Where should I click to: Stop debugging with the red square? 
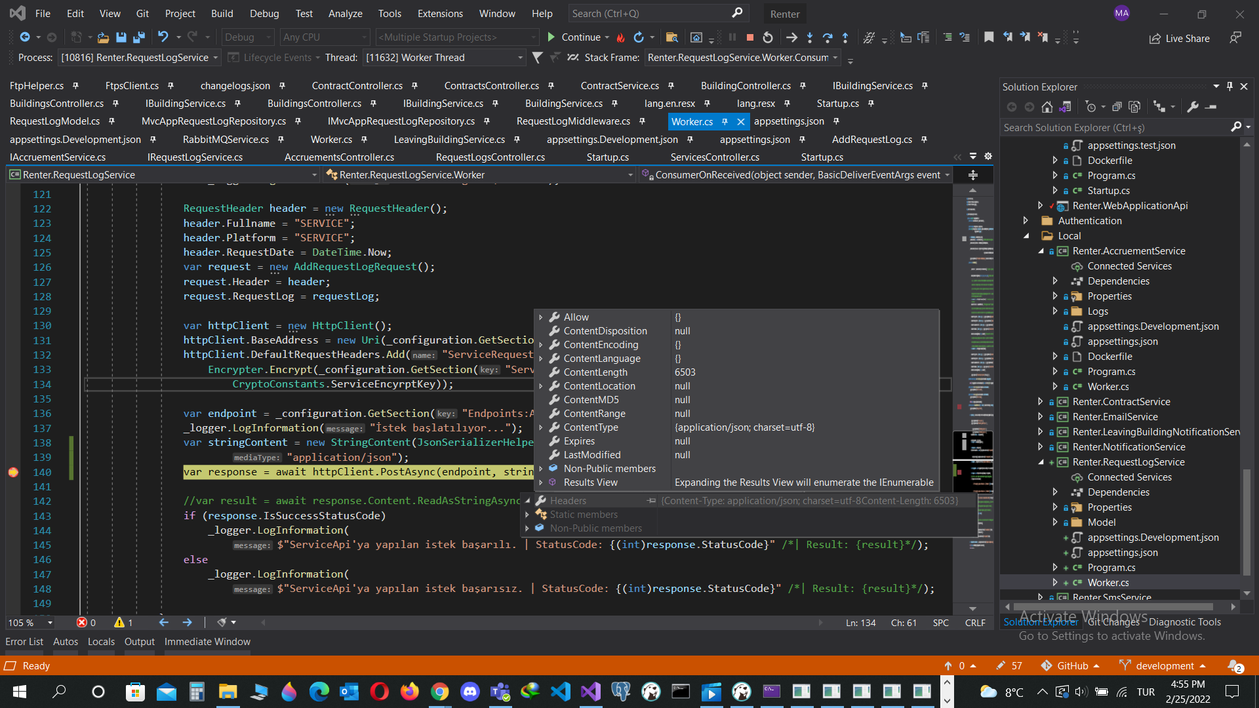tap(750, 37)
